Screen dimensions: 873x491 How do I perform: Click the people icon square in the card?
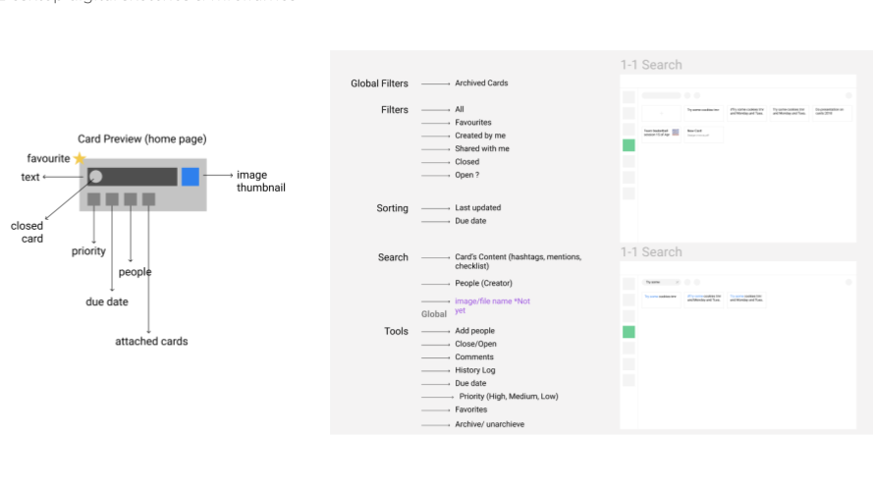tap(131, 199)
